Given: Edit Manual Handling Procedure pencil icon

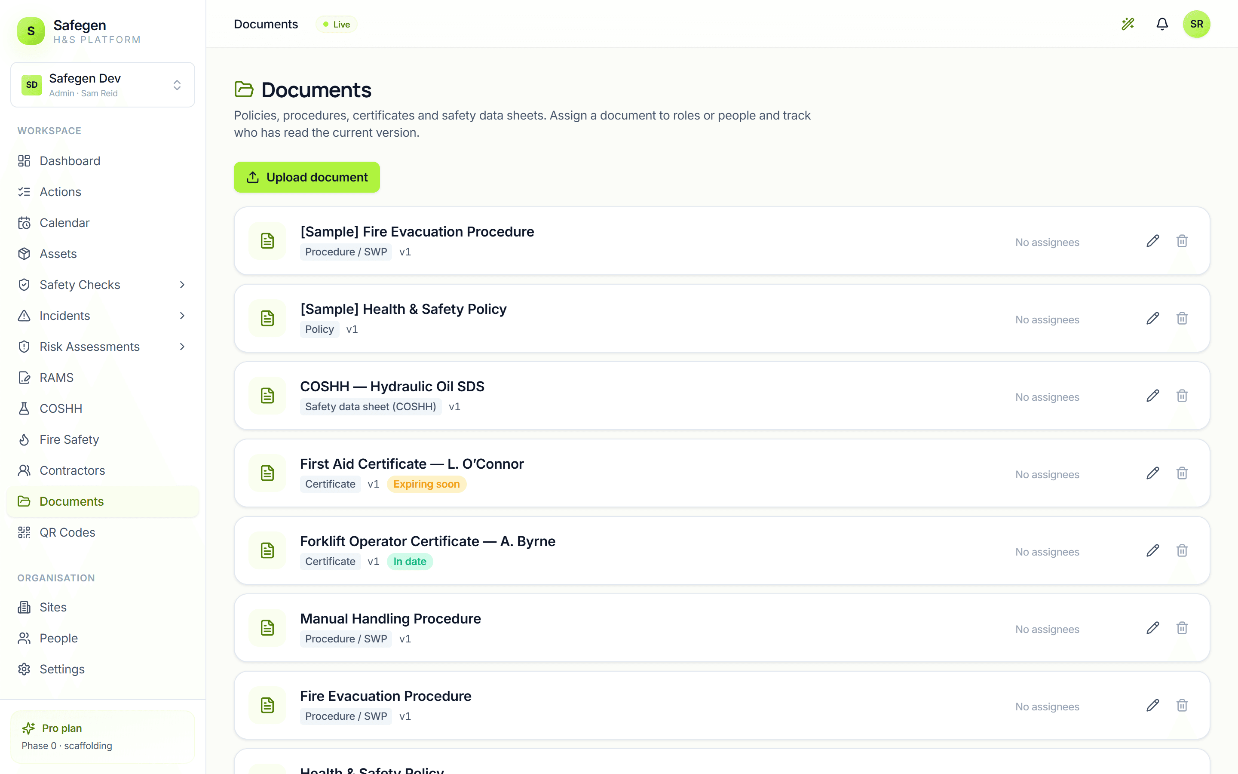Looking at the screenshot, I should coord(1152,628).
